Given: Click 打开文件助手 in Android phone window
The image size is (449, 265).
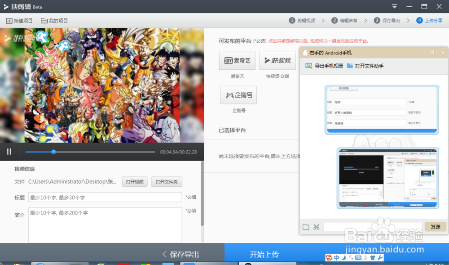Looking at the screenshot, I should pos(365,66).
